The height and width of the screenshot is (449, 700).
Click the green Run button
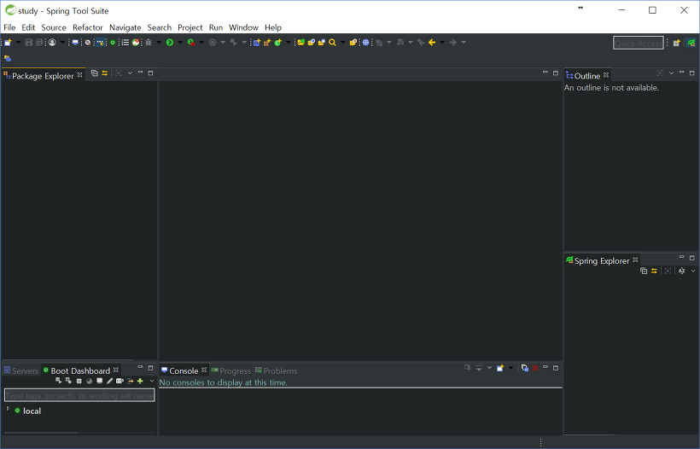coord(170,43)
